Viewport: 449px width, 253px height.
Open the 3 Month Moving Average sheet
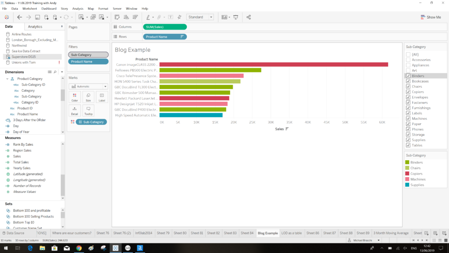tap(391, 233)
